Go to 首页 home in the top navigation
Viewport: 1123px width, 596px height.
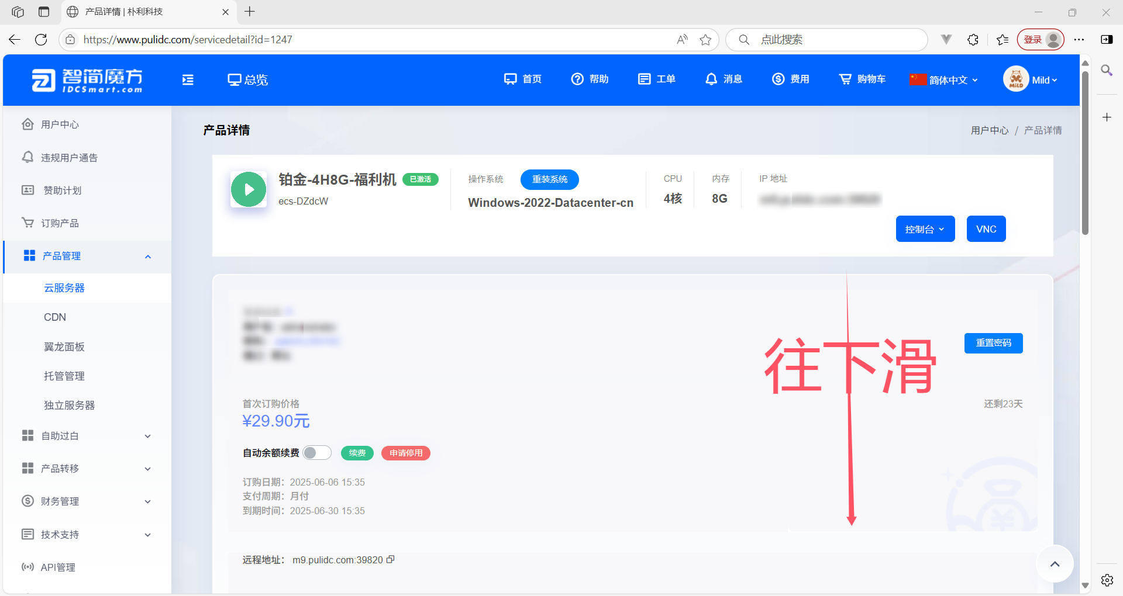[523, 79]
